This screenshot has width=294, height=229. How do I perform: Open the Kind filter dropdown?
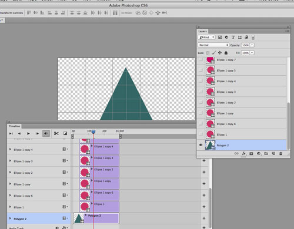pyautogui.click(x=206, y=37)
